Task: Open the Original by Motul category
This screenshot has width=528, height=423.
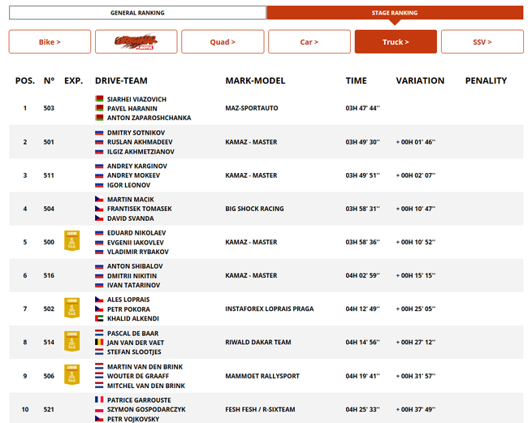Action: click(x=136, y=41)
